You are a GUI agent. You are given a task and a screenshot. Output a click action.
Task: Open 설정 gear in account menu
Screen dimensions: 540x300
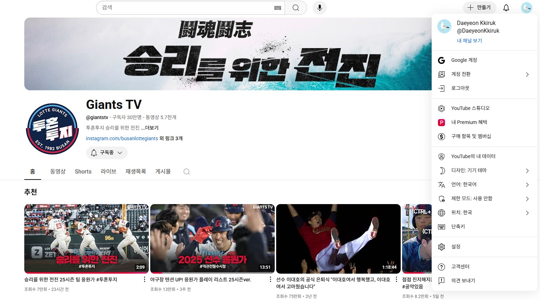click(456, 247)
